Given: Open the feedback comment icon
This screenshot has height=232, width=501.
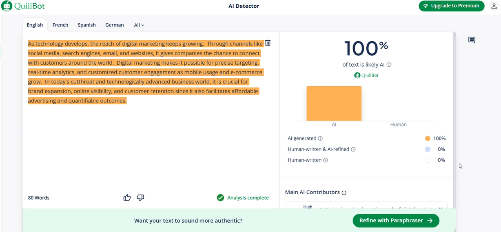Looking at the screenshot, I should click(472, 40).
